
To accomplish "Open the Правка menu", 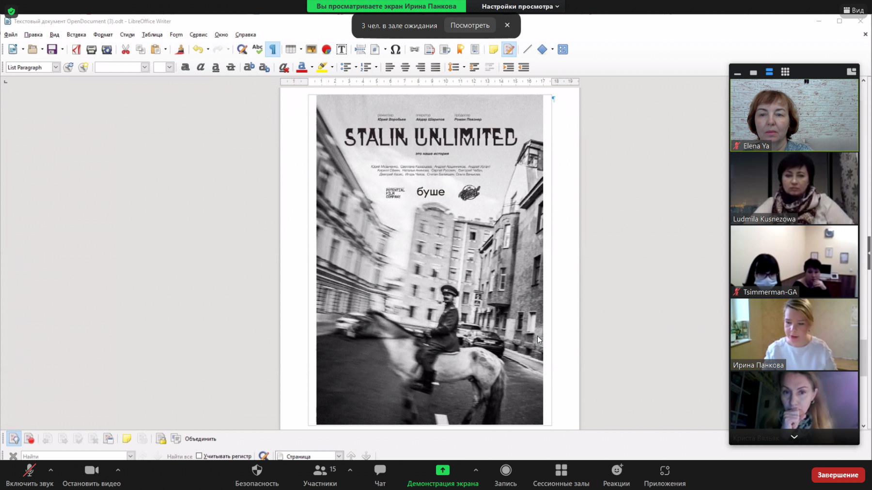I will click(33, 35).
